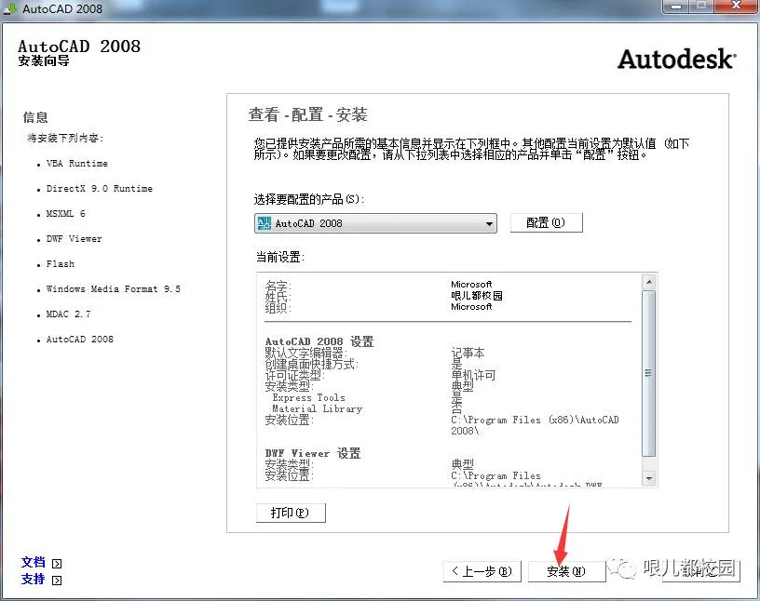
Task: Click the 创建桌面快捷方式 setting label
Action: point(312,364)
